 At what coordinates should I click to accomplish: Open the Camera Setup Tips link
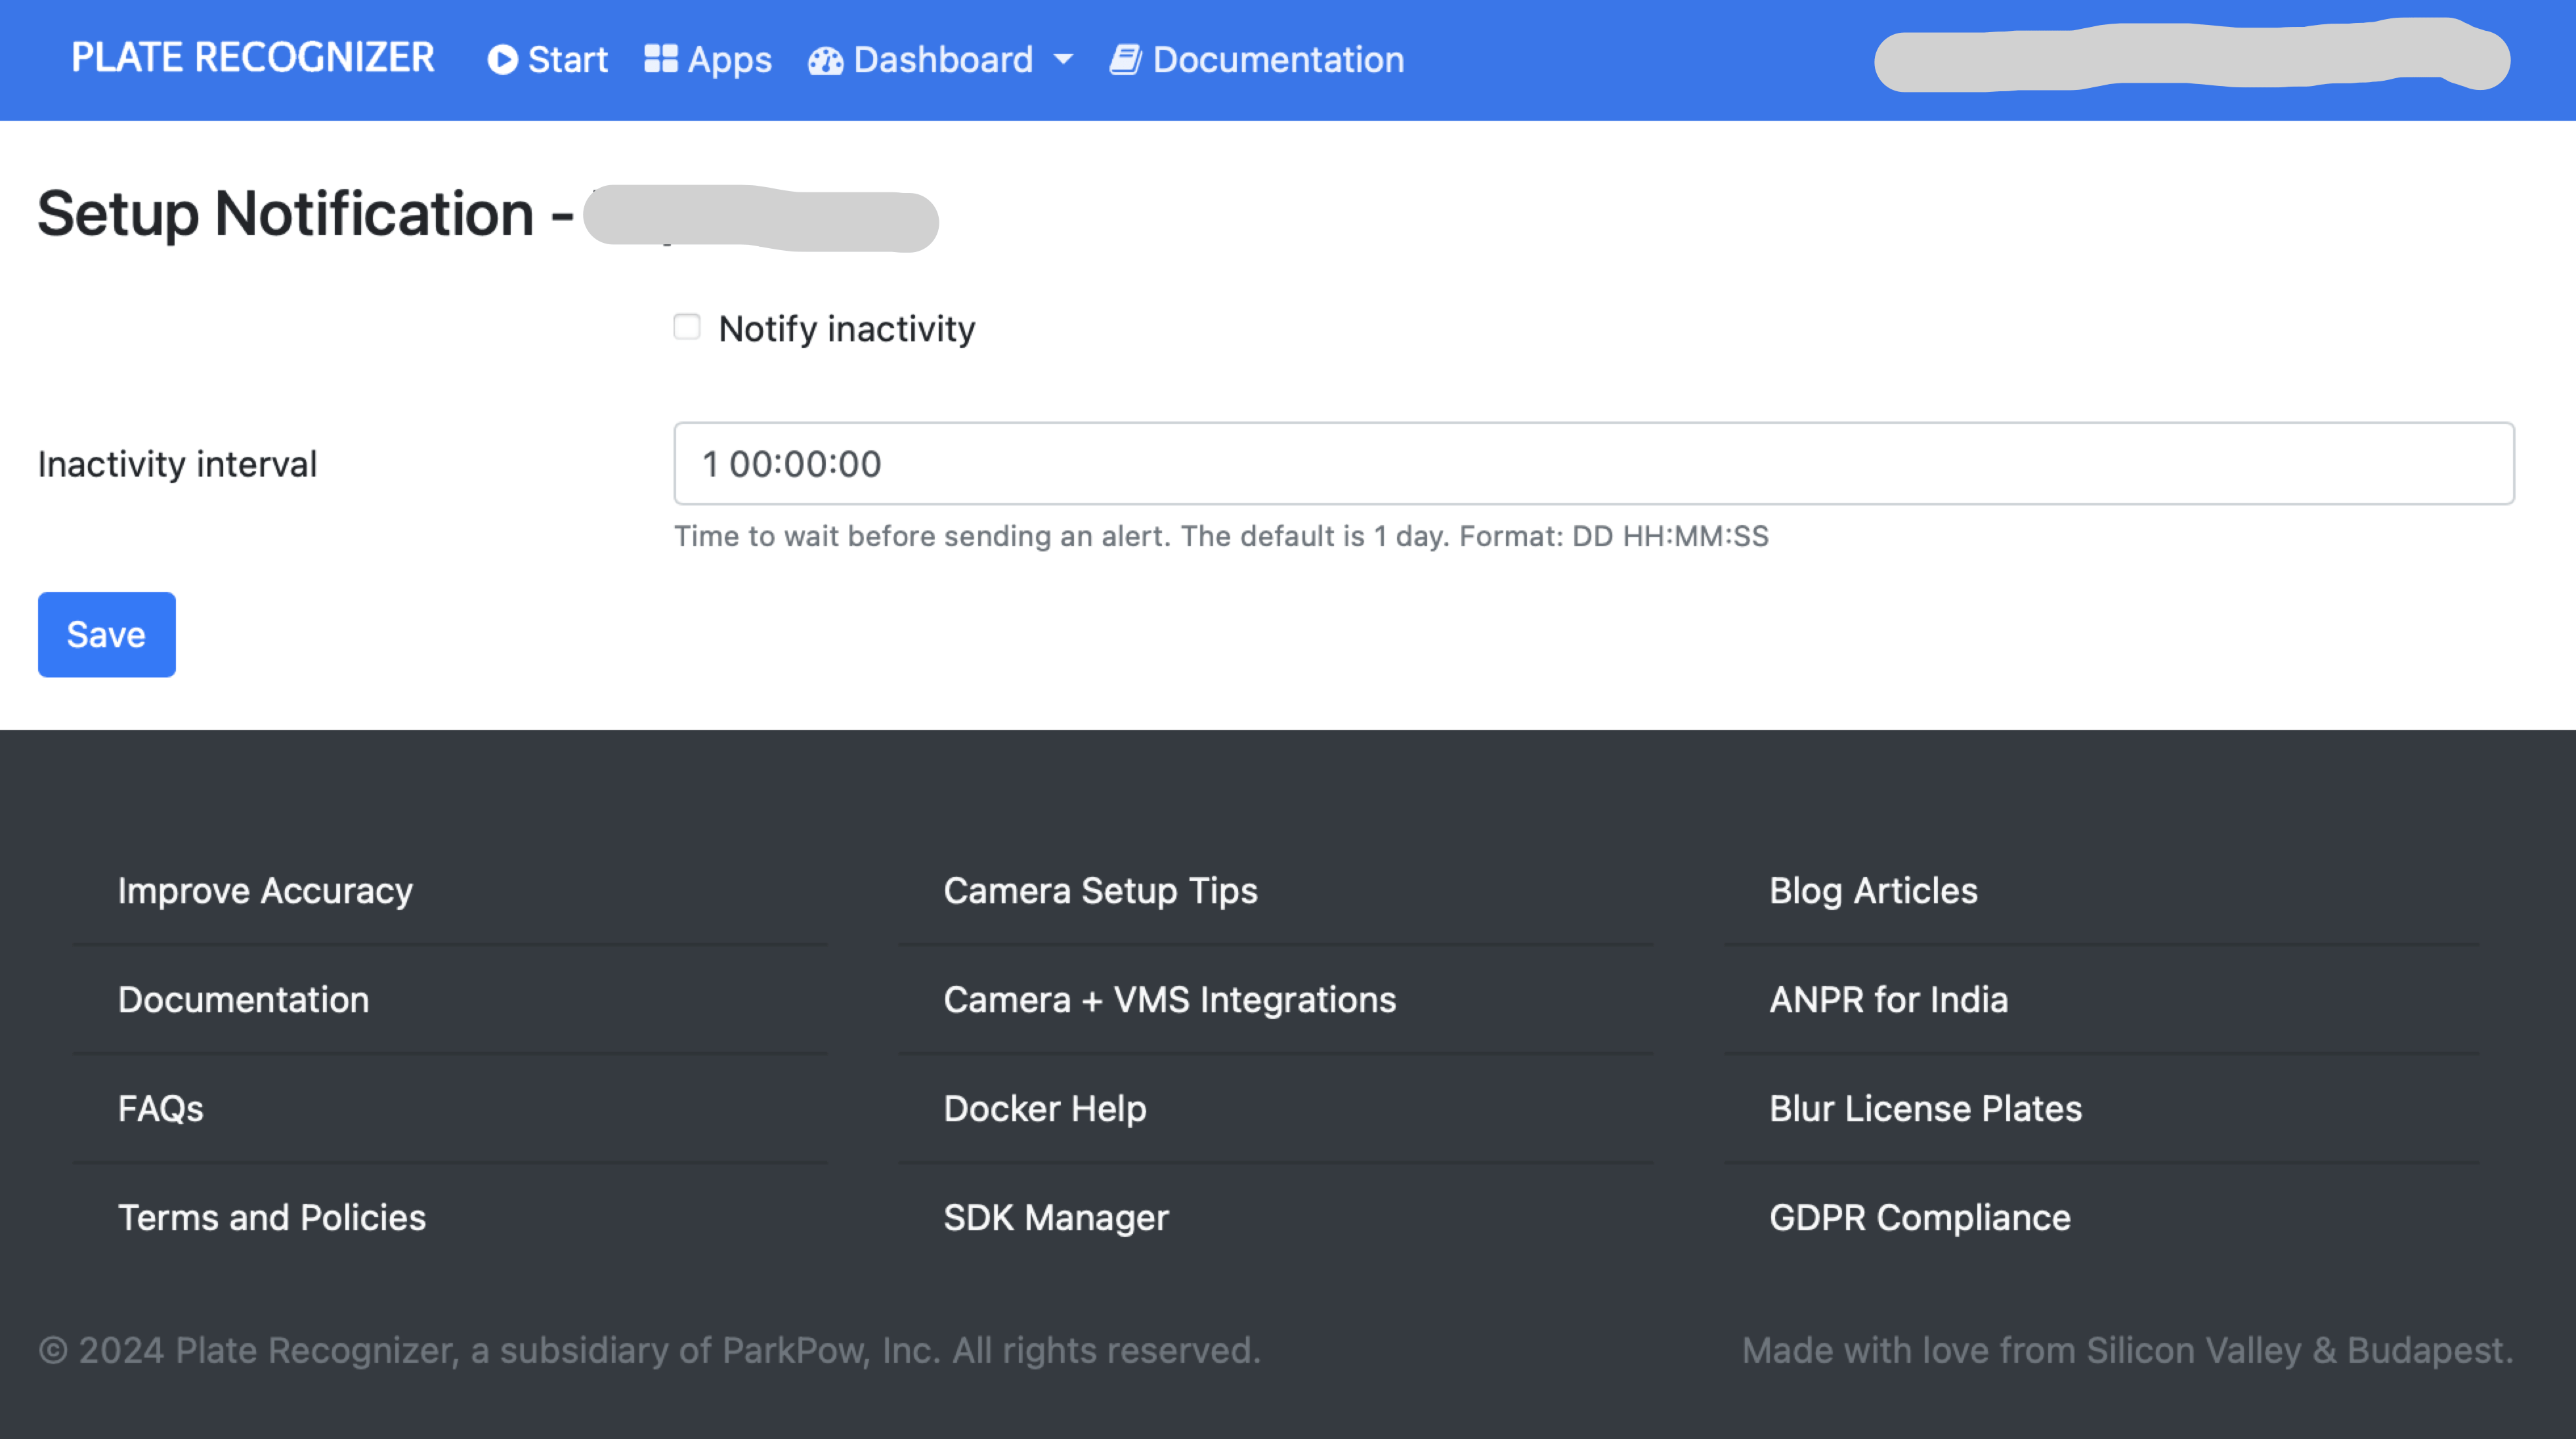click(1100, 891)
